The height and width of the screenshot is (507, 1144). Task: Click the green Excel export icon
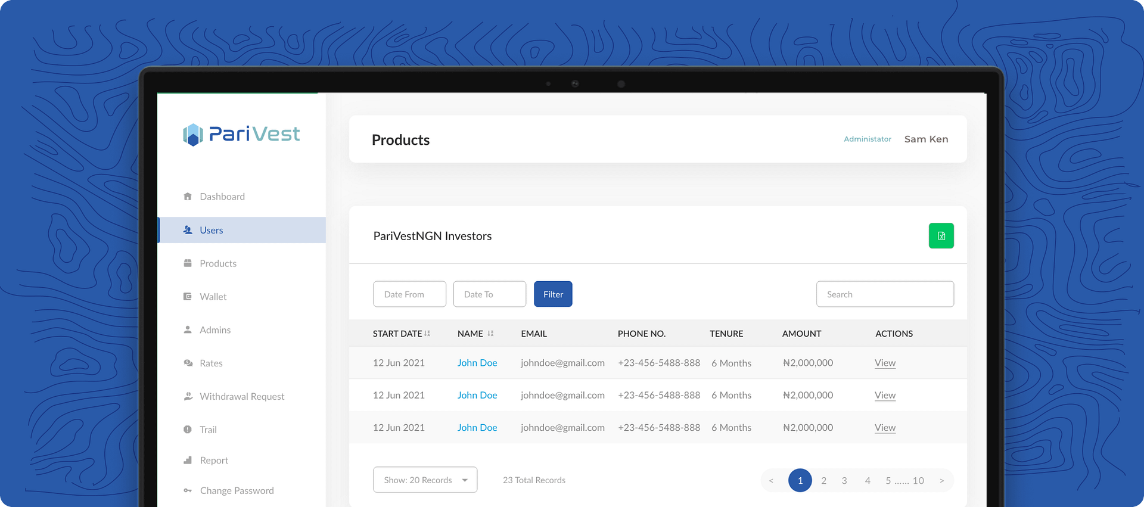point(941,236)
